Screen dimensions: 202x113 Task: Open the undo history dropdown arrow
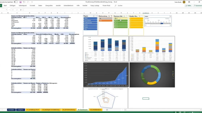(x=25, y=2)
